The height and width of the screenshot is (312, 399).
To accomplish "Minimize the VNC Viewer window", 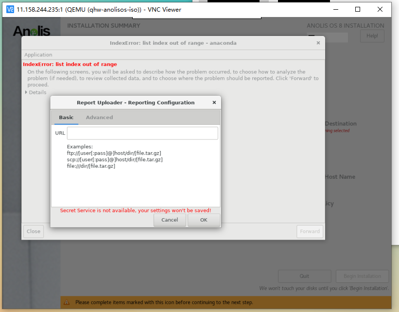I will point(334,9).
